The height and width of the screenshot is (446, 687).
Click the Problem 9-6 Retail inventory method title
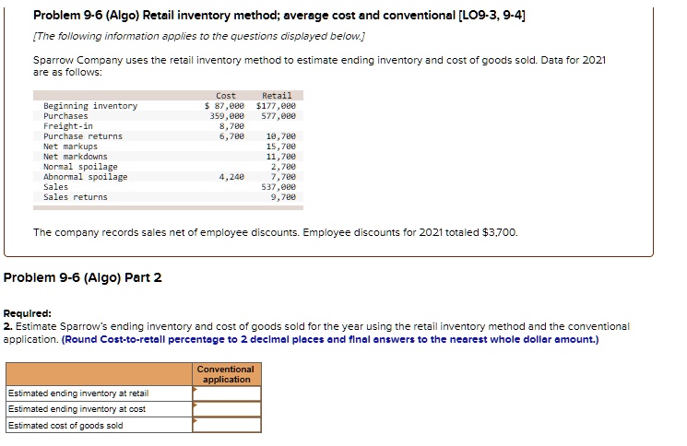pyautogui.click(x=279, y=16)
